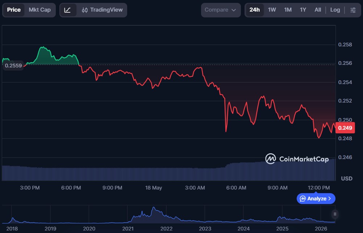This screenshot has width=363, height=233.
Task: Select the 1W time range tab
Action: pos(272,10)
